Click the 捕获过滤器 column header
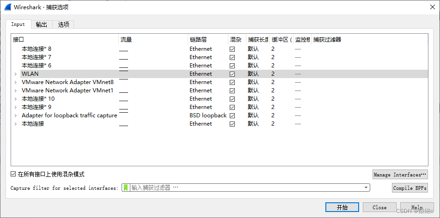This screenshot has height=218, width=440. [x=370, y=40]
